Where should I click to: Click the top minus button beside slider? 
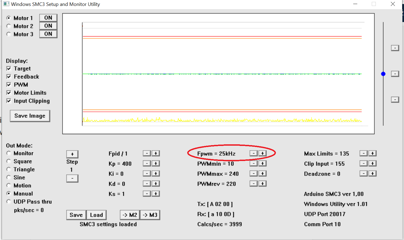tap(395, 48)
